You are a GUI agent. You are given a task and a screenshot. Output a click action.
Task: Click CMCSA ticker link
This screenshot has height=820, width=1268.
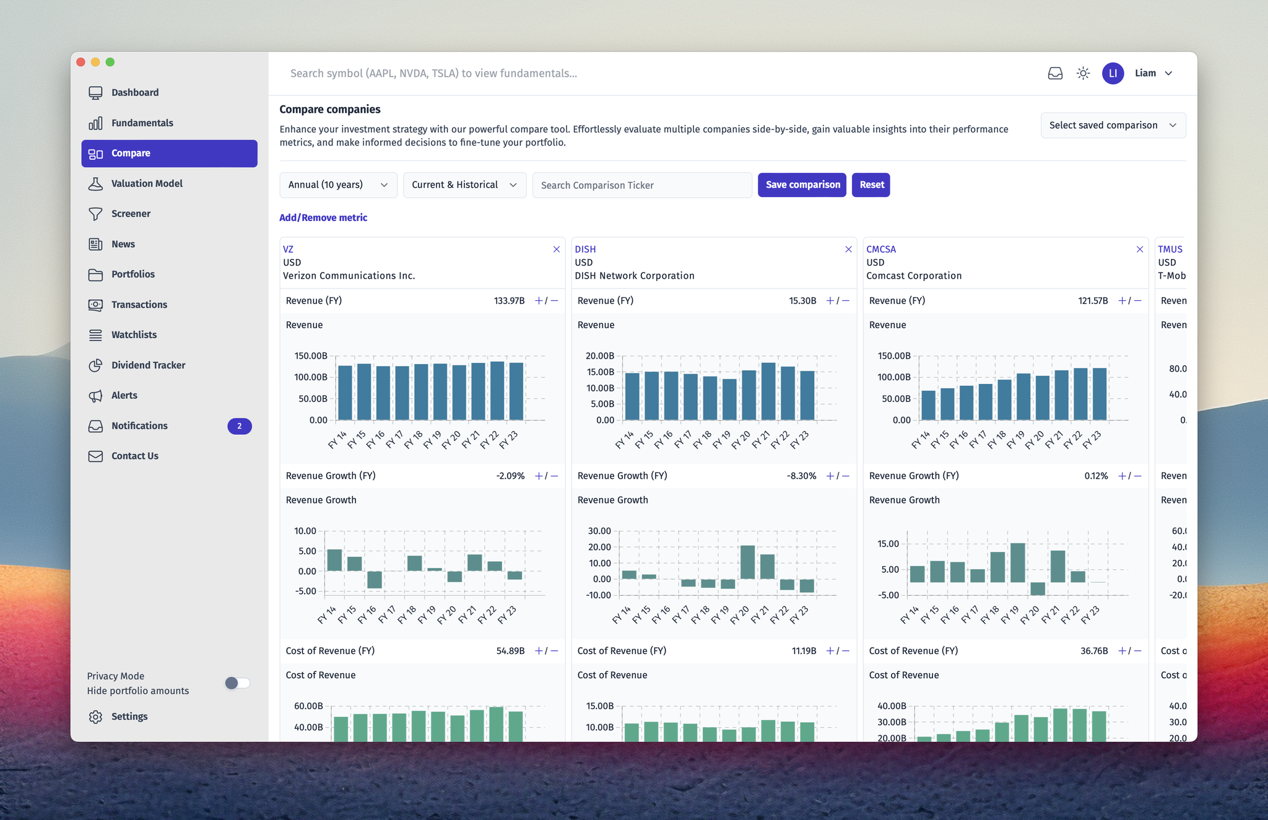pyautogui.click(x=881, y=250)
